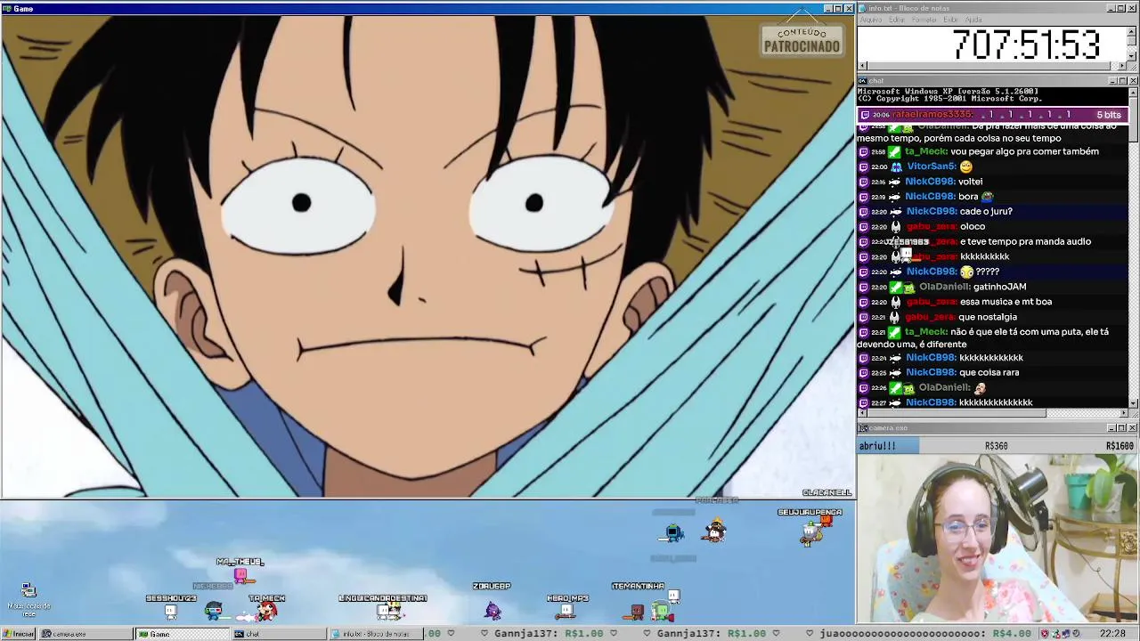This screenshot has width=1140, height=641.
Task: Click NickCB98 on cade o juru message
Action: (931, 212)
